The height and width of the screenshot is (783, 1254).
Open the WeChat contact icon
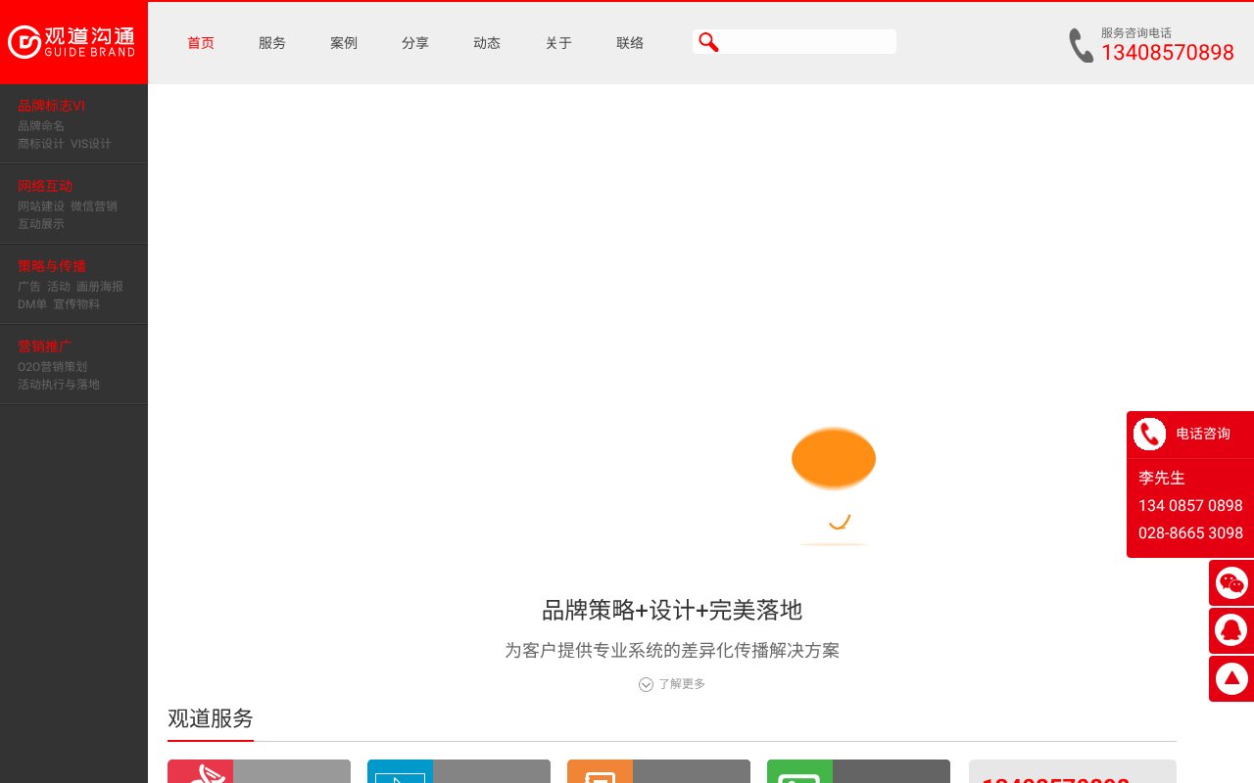(1231, 582)
